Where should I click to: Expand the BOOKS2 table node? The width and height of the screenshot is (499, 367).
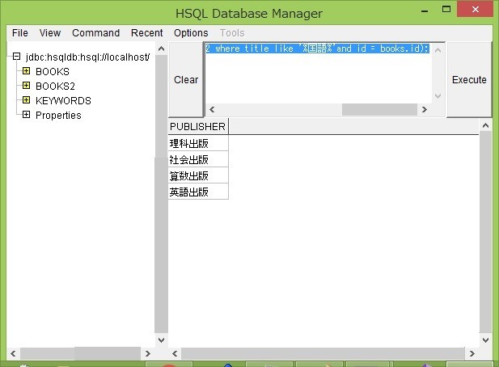26,86
